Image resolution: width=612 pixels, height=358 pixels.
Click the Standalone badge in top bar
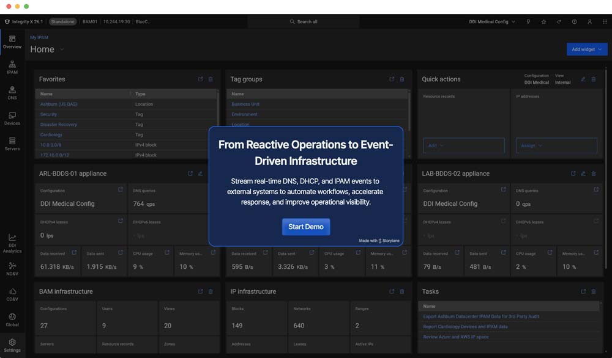point(62,22)
